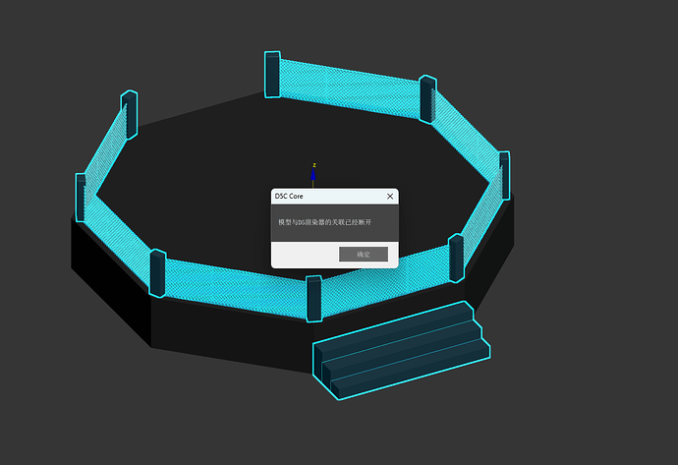Select the front-right fence post beside the dialog
This screenshot has width=678, height=465.
(456, 261)
